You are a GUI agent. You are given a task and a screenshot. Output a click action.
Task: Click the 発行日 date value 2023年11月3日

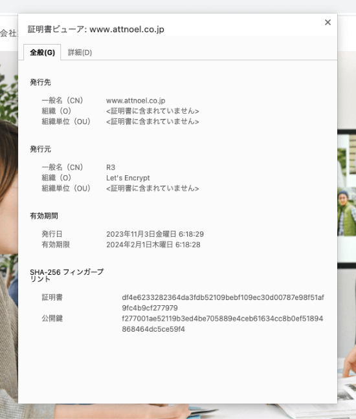[x=155, y=234]
